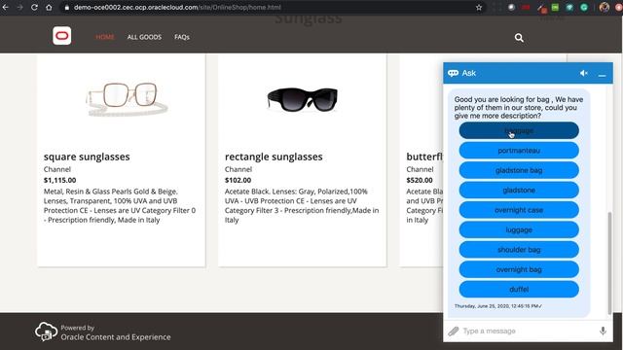Start voice input with the microphone
This screenshot has width=623, height=350.
click(x=603, y=331)
